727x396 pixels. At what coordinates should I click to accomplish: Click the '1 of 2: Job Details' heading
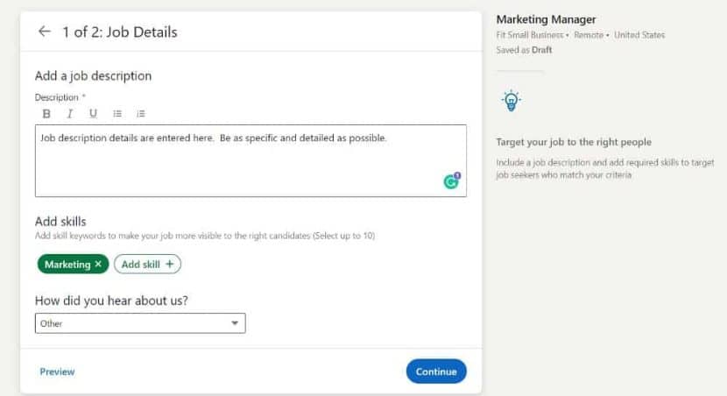point(119,32)
